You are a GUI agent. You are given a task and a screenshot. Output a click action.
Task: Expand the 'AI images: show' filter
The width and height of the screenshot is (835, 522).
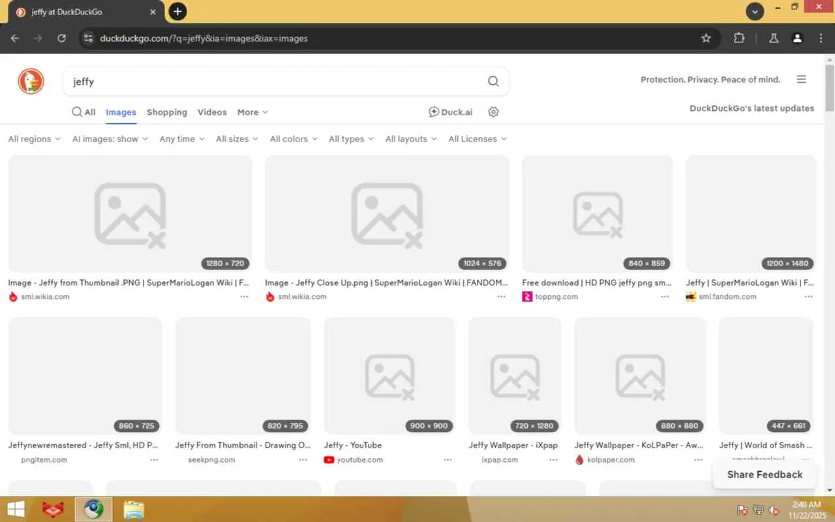coord(110,139)
